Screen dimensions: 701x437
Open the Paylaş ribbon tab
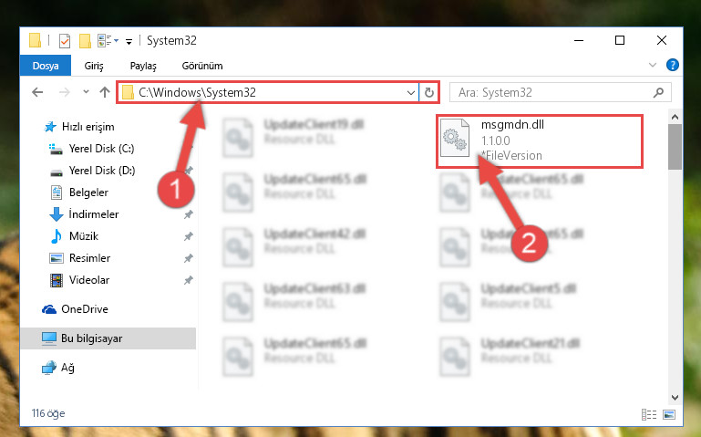(143, 66)
